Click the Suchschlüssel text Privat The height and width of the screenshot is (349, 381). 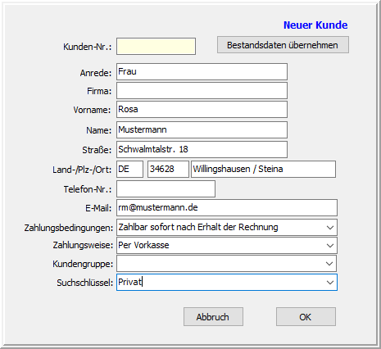[129, 282]
